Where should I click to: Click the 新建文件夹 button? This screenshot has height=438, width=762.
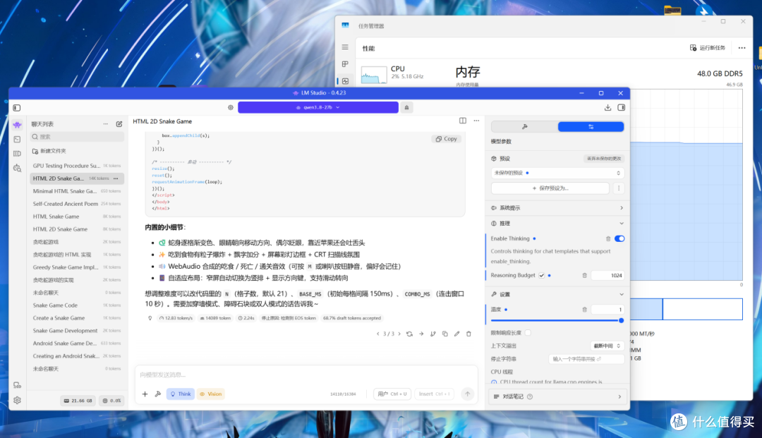[x=49, y=151]
